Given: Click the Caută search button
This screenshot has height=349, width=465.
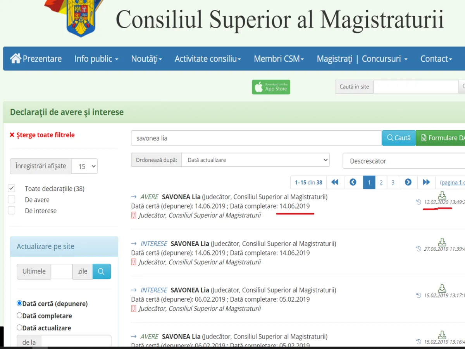Looking at the screenshot, I should pos(399,138).
